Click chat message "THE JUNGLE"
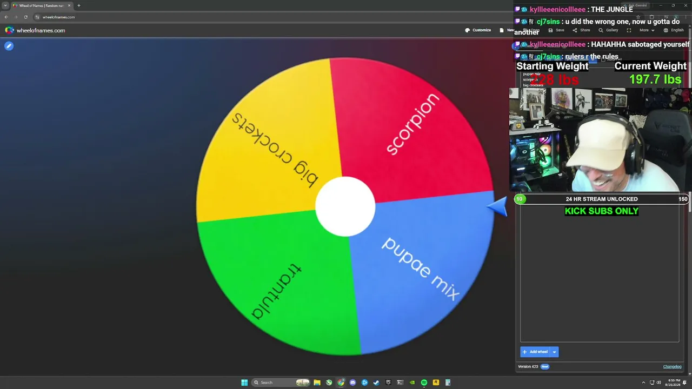The image size is (692, 389). [611, 9]
